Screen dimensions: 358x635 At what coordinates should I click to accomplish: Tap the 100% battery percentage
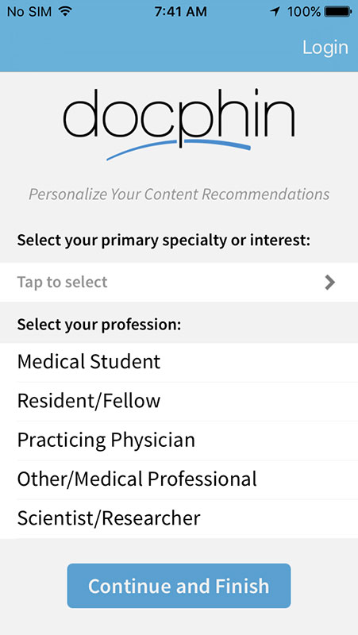point(304,12)
